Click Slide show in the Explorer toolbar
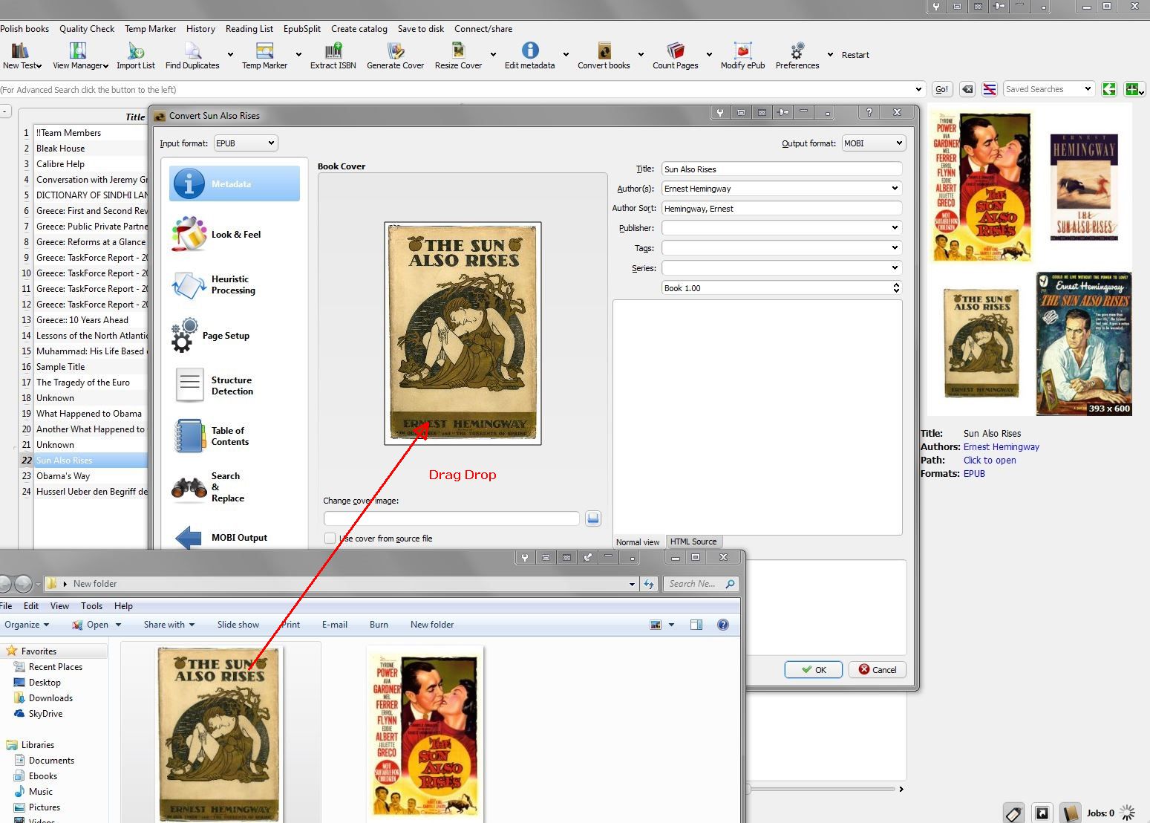This screenshot has height=823, width=1150. click(x=238, y=625)
